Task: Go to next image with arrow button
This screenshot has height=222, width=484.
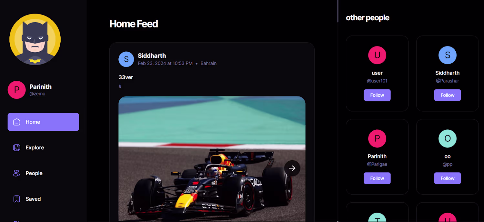Action: point(292,168)
